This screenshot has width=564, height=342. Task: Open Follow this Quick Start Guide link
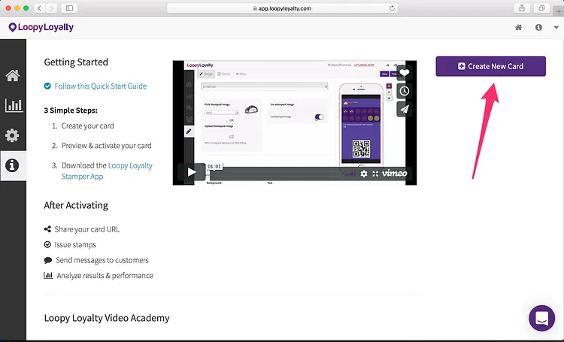(100, 86)
